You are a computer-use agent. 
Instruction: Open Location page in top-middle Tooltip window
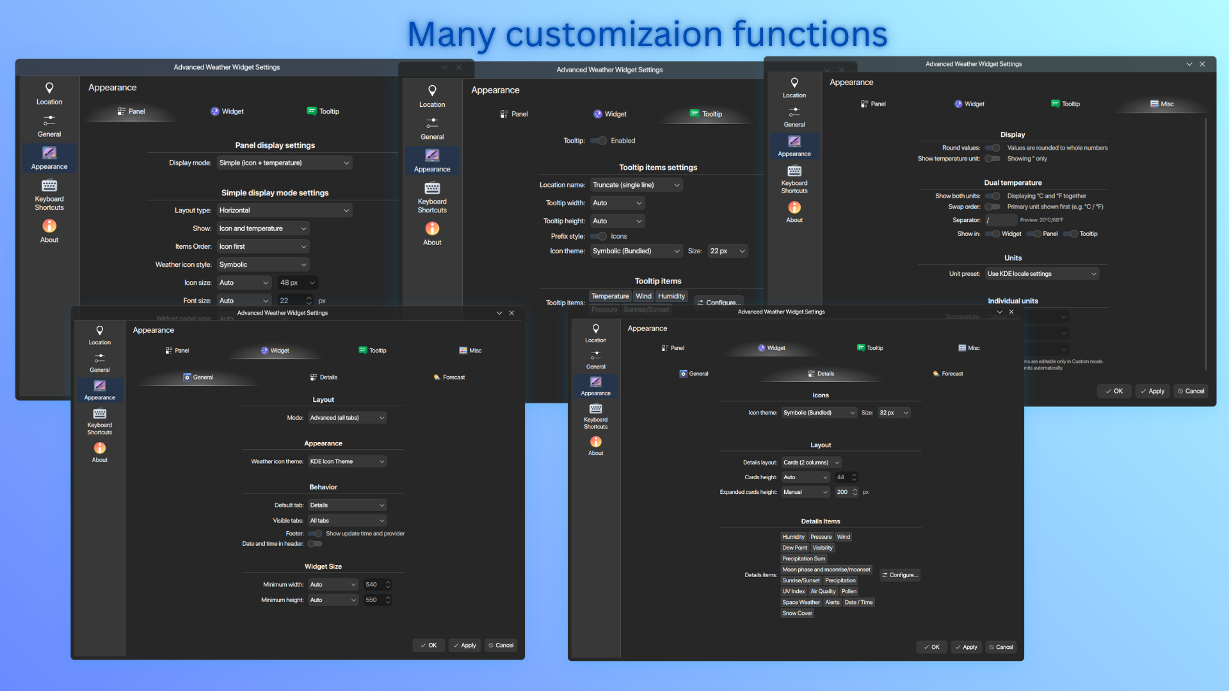432,96
